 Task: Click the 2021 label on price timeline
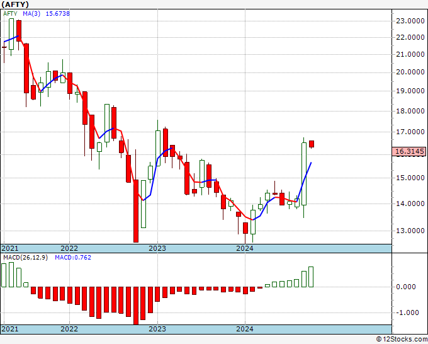click(x=10, y=248)
